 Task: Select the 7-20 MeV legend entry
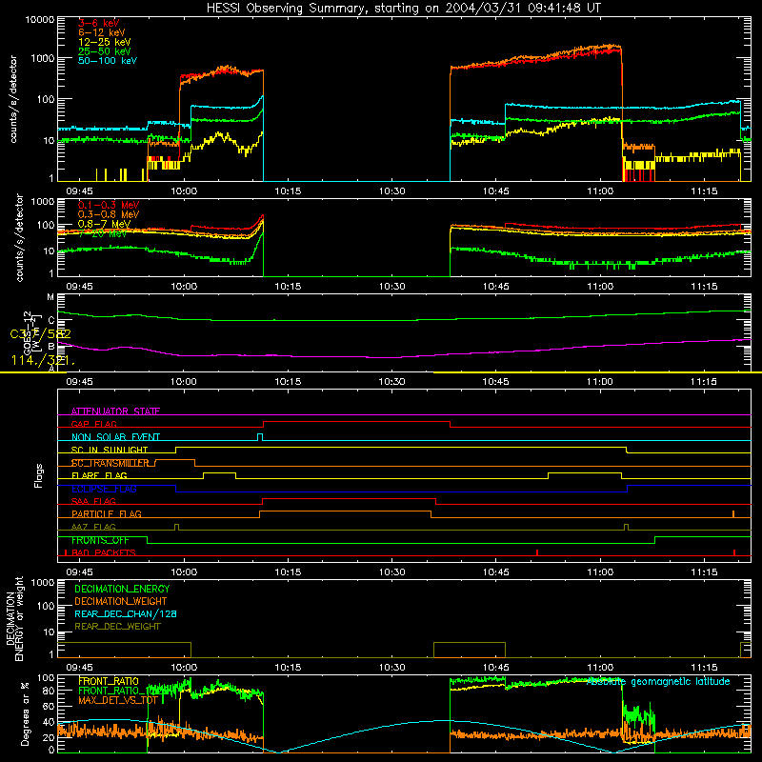click(x=102, y=233)
